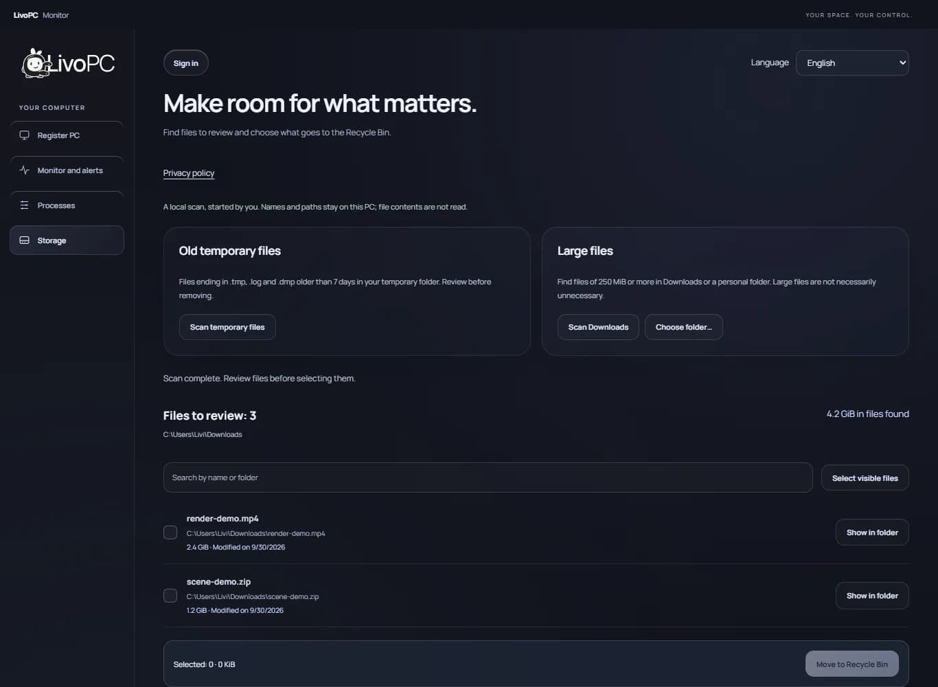Screen dimensions: 938x687
Task: Click the Choose folder... button
Action: click(684, 327)
